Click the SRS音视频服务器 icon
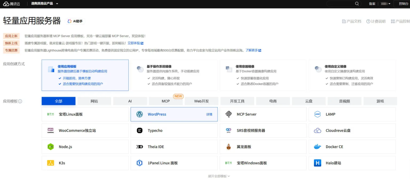Viewport: 410px width, 179px height. (x=228, y=131)
